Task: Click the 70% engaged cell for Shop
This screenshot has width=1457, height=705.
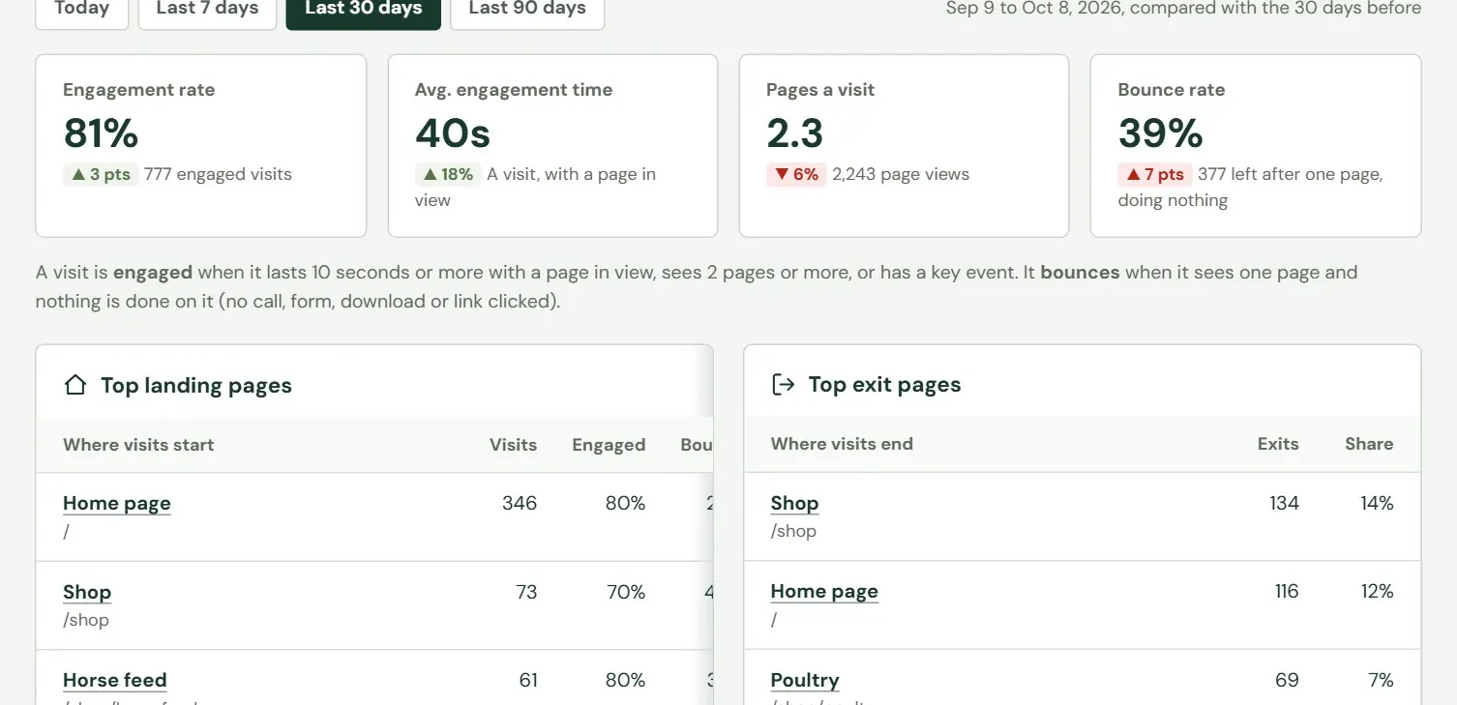Action: 626,592
